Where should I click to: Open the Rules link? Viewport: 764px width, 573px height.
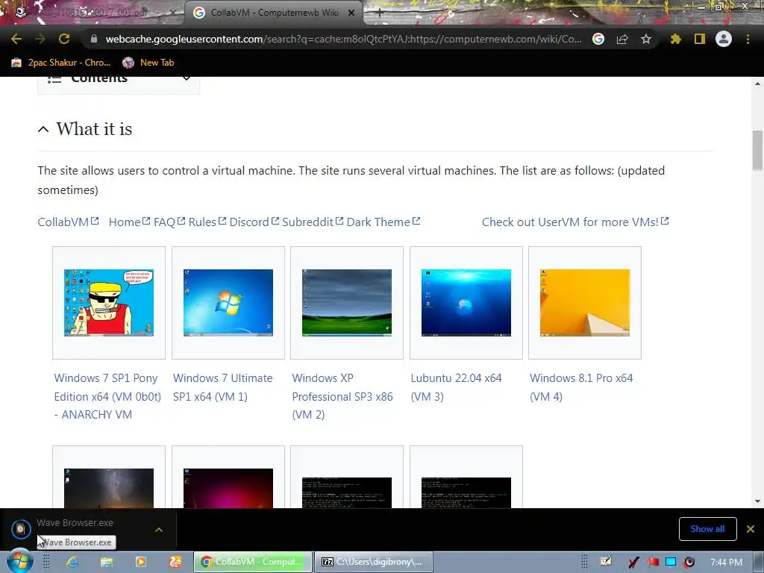[207, 222]
